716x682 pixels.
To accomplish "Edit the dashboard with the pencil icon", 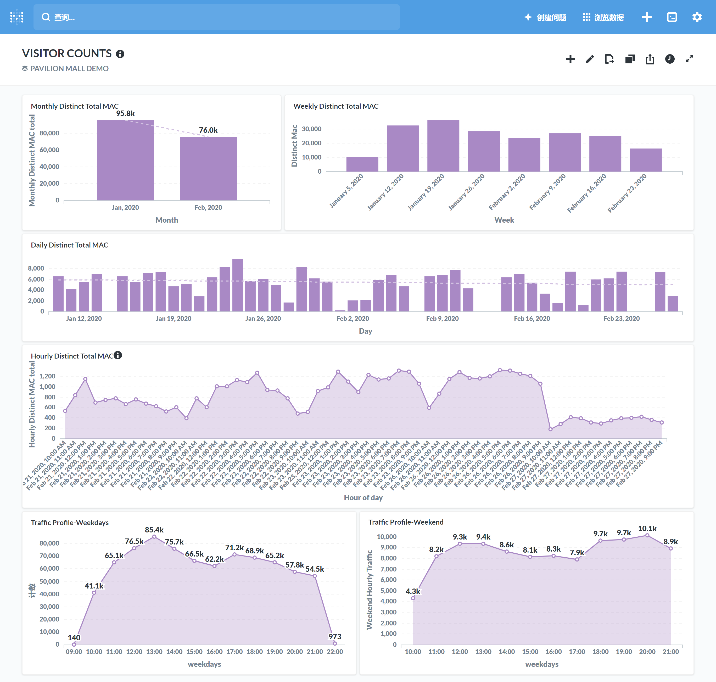I will click(590, 59).
